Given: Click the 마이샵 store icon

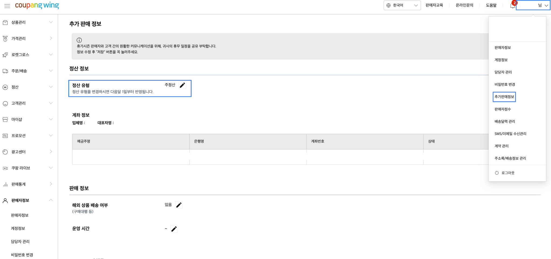Looking at the screenshot, I should click(5, 119).
